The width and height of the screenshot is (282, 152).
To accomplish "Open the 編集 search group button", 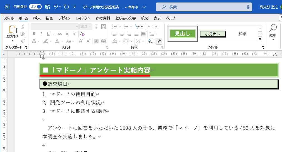I will tap(273, 32).
